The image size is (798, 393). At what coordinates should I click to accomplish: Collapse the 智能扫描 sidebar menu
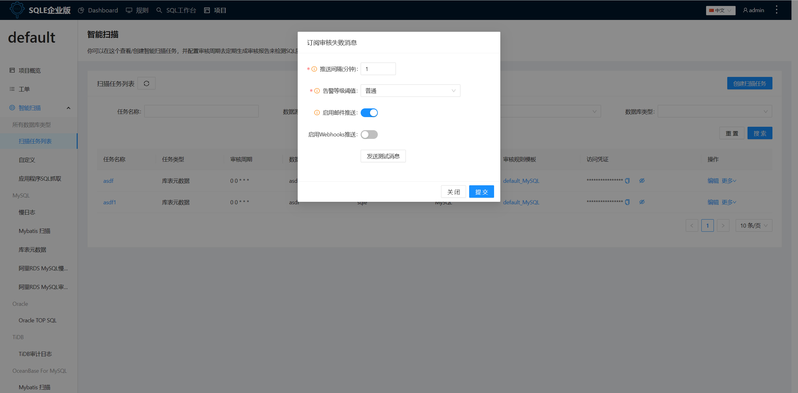click(68, 108)
